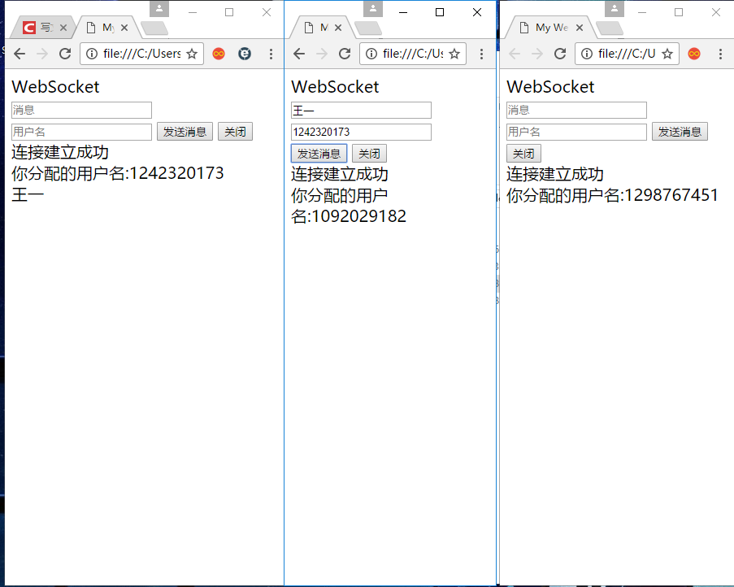Open the three-dot Chrome menu in the left window

point(271,54)
